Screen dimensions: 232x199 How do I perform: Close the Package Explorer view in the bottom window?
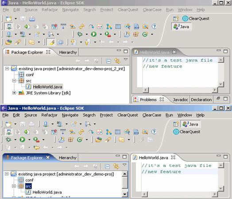[x=48, y=157]
